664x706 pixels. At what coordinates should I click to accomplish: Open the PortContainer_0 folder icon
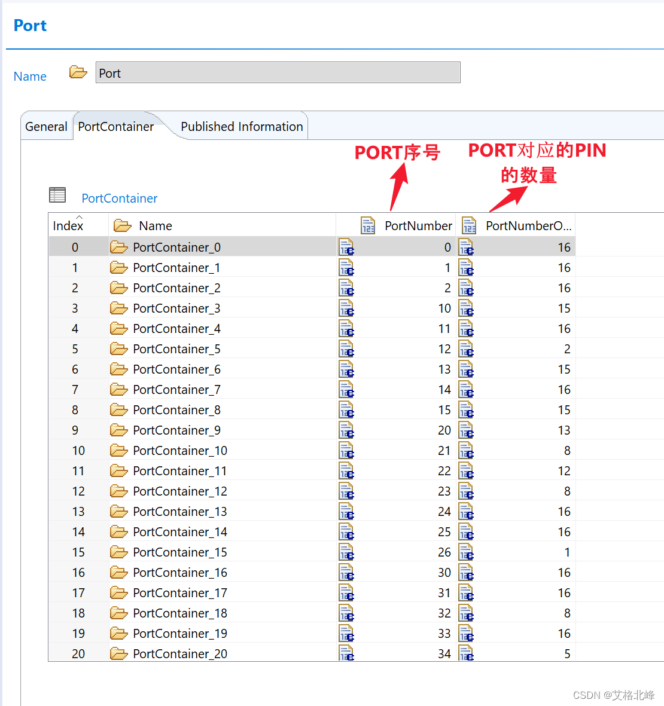coord(119,247)
